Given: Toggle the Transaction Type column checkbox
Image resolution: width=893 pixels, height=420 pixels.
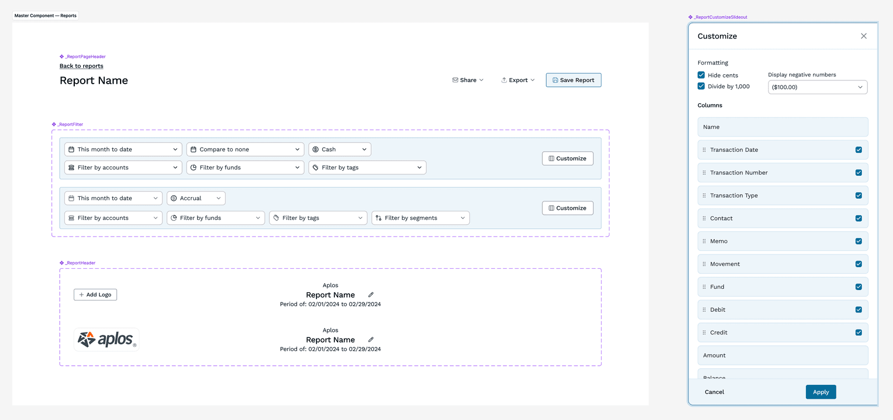Looking at the screenshot, I should tap(858, 196).
